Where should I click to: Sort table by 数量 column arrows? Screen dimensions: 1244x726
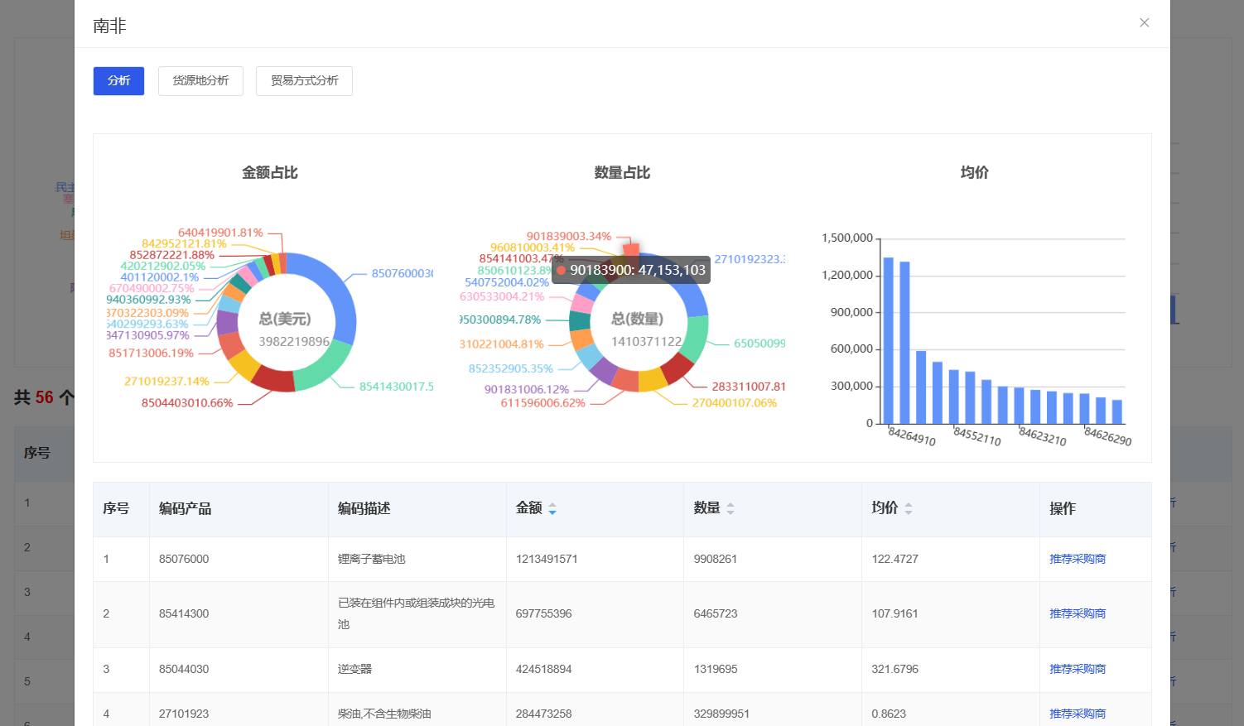click(x=730, y=509)
